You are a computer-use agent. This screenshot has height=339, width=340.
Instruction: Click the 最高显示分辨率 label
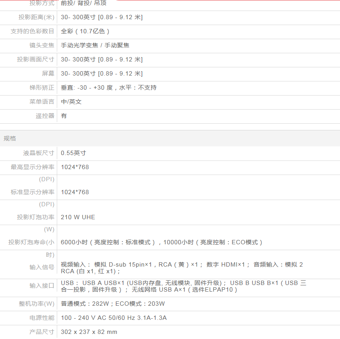point(33,167)
